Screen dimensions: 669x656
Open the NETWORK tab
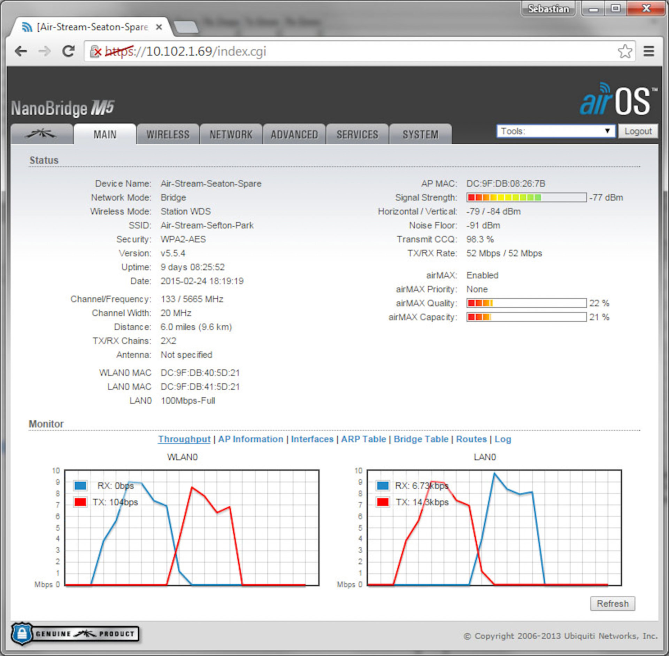pos(231,134)
